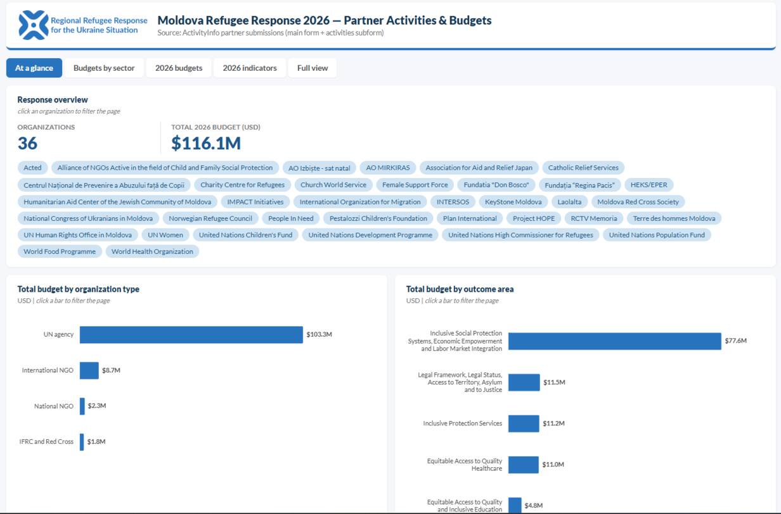This screenshot has height=514, width=781.
Task: Select the World Health Organization chip
Action: click(x=152, y=251)
